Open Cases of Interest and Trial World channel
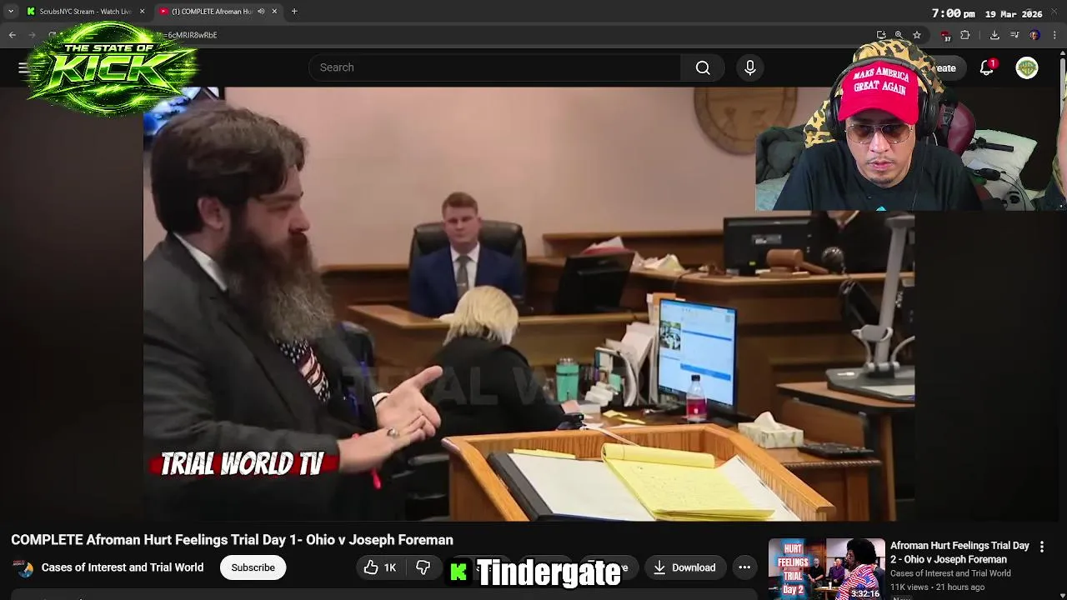 click(x=123, y=567)
